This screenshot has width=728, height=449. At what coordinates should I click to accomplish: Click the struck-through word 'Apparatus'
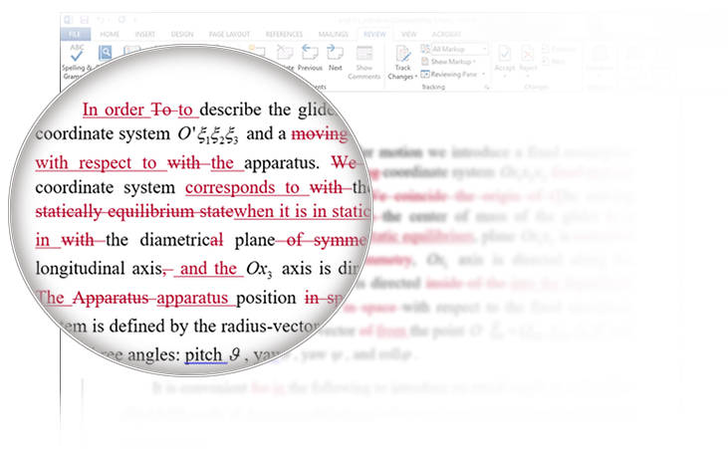(x=111, y=298)
